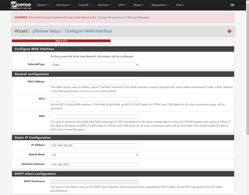Open the red help icon for the wizard
This screenshot has height=195, width=249.
click(230, 31)
